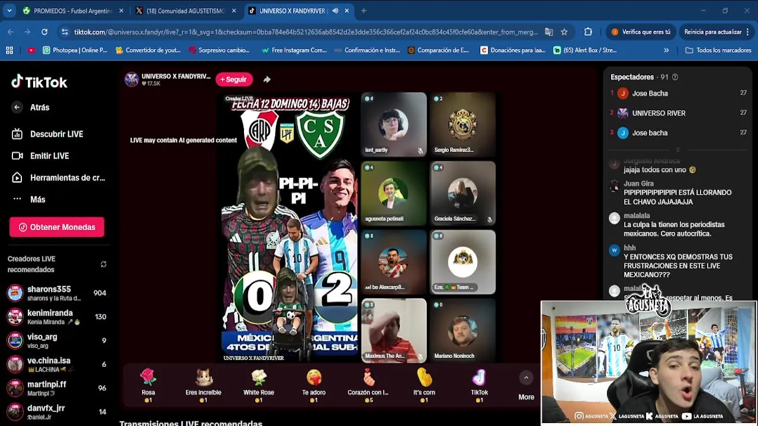Go back in browser history
Screen dimensions: 758x426
(x=11, y=32)
